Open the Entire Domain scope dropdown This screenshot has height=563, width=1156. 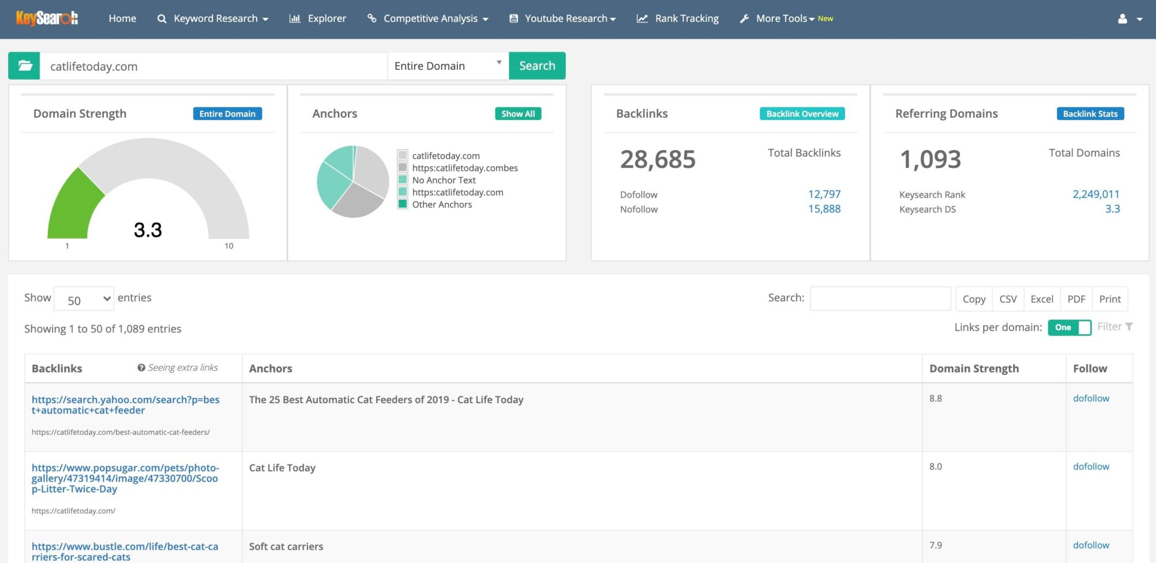point(448,66)
